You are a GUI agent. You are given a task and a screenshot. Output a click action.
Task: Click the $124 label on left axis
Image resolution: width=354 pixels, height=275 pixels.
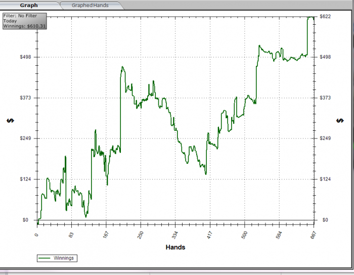[25, 179]
